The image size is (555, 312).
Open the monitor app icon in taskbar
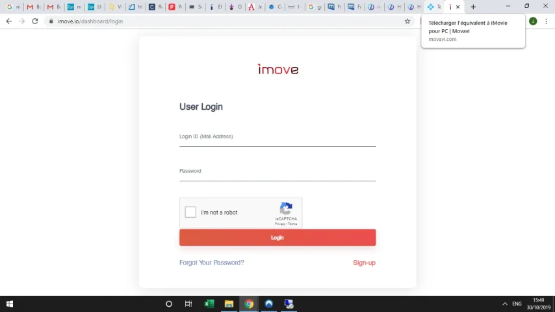point(289,304)
